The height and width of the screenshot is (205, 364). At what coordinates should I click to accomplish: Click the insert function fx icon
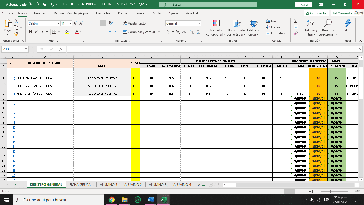coord(61,49)
